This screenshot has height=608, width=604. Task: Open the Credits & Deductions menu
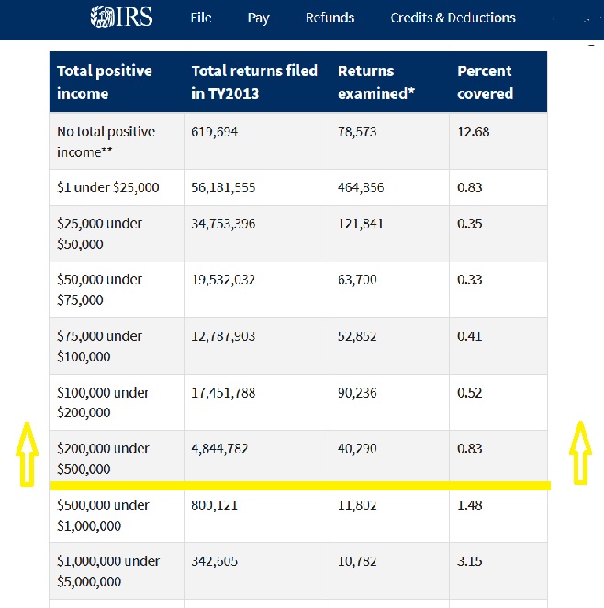(453, 17)
